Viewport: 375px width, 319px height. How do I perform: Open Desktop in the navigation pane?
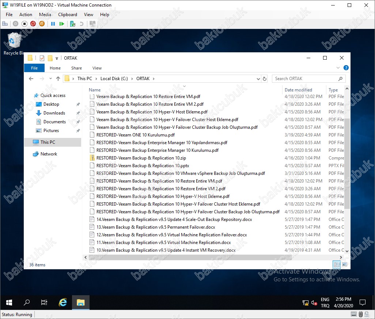[51, 104]
